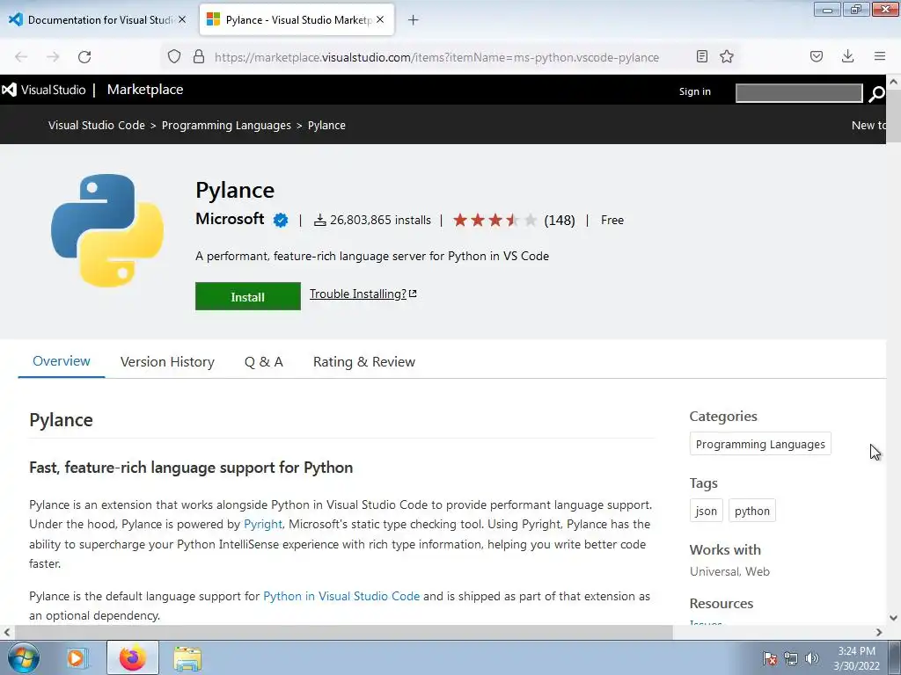
Task: Click the verified publisher badge
Action: point(281,220)
